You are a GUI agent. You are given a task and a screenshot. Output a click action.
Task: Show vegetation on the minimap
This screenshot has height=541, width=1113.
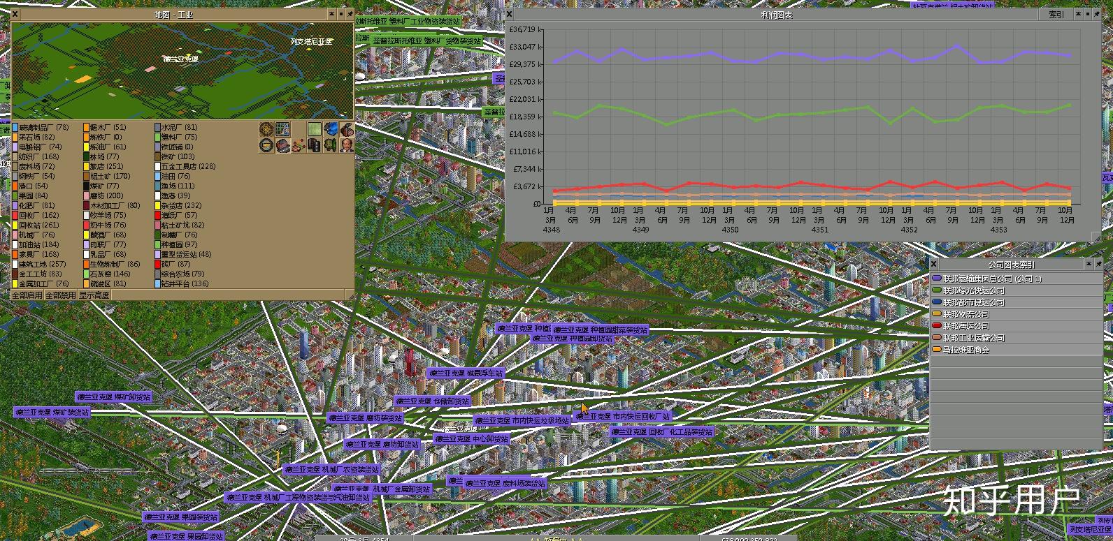[331, 146]
